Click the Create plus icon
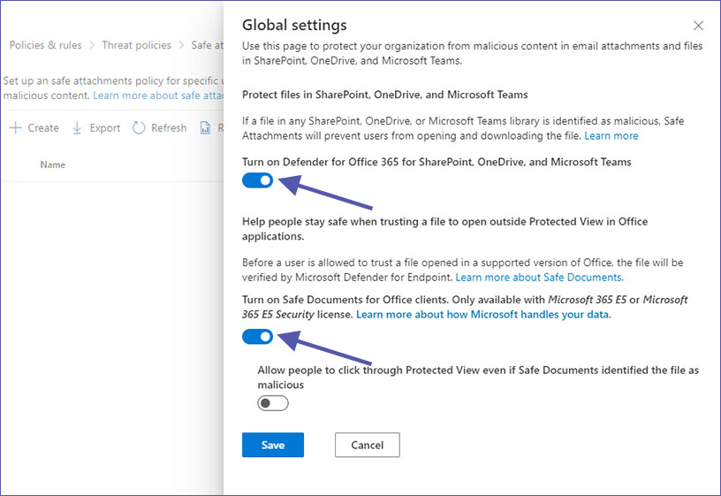The image size is (721, 496). [16, 128]
